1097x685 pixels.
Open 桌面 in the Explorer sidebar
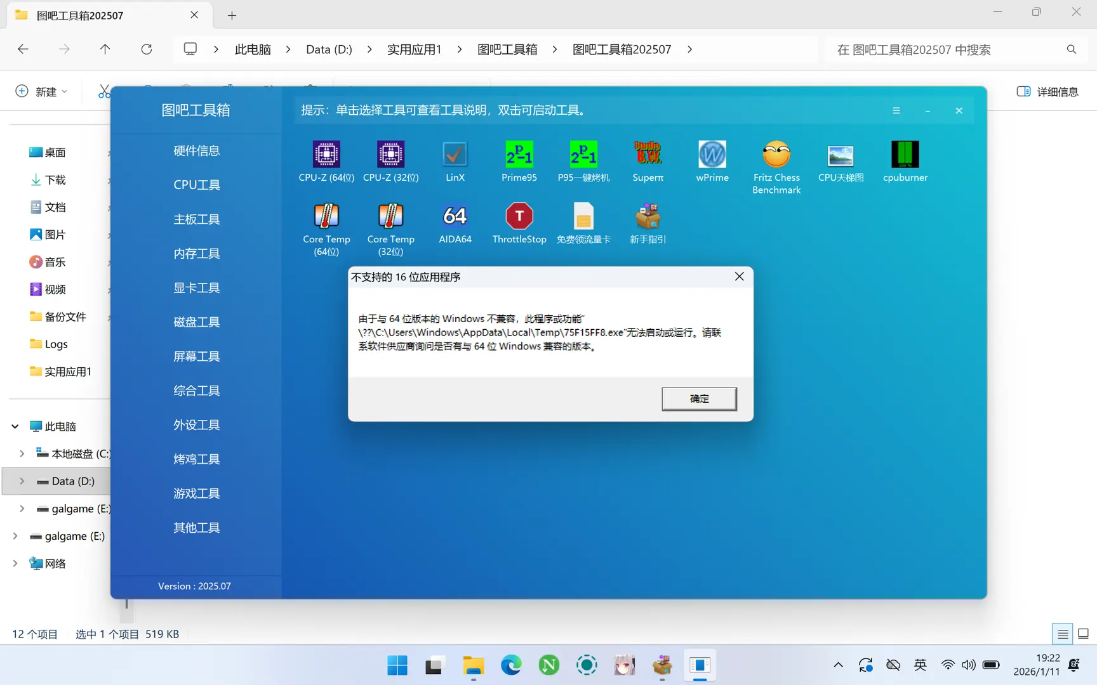pos(48,152)
